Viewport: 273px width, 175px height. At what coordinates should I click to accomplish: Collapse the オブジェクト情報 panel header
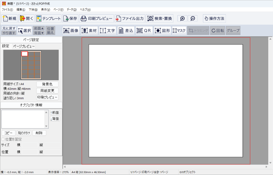pos(31,105)
